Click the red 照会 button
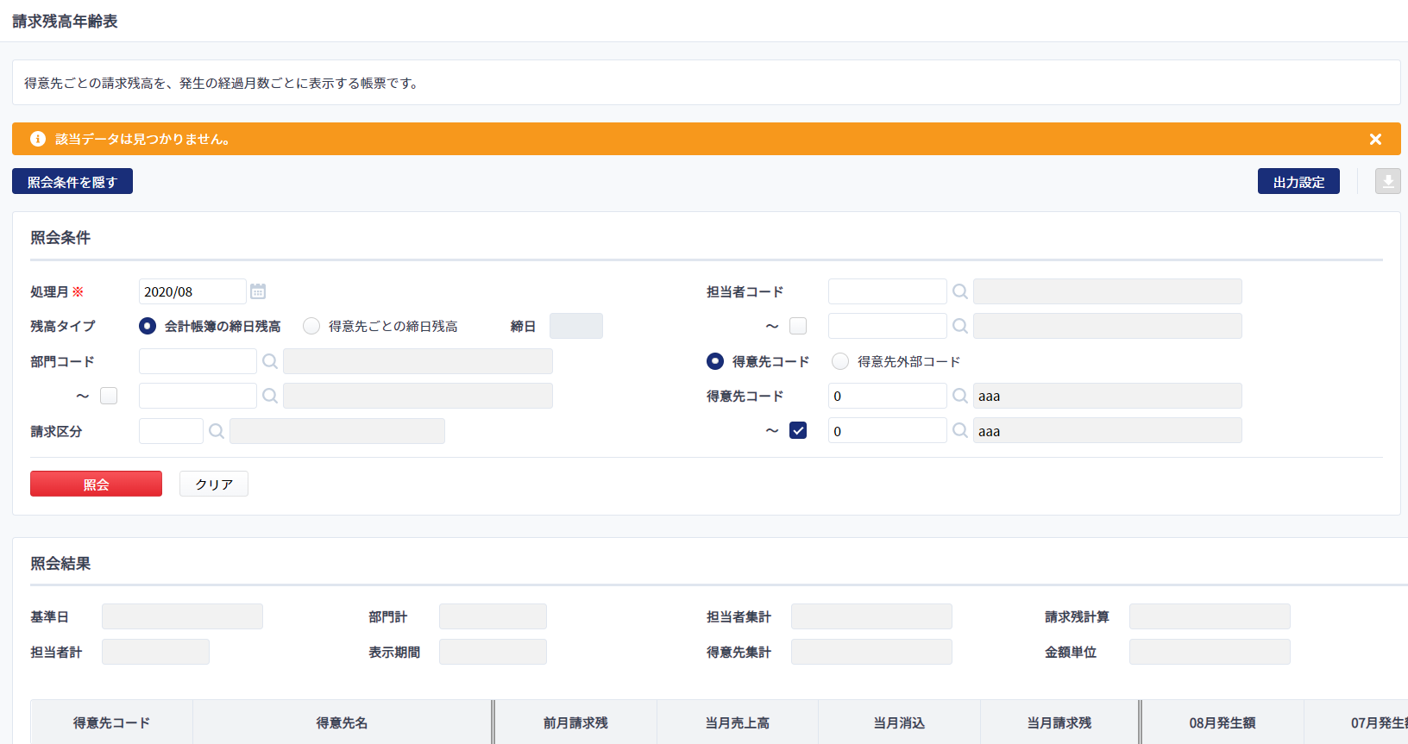Viewport: 1408px width, 744px height. [96, 484]
